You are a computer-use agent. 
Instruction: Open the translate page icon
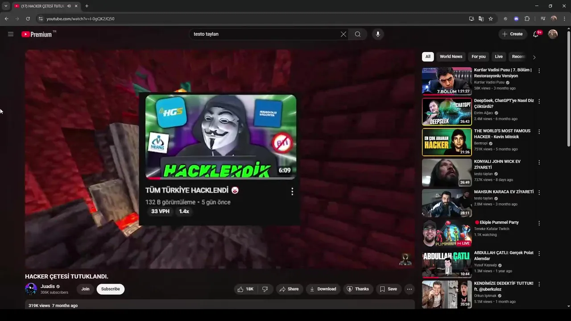tap(481, 19)
